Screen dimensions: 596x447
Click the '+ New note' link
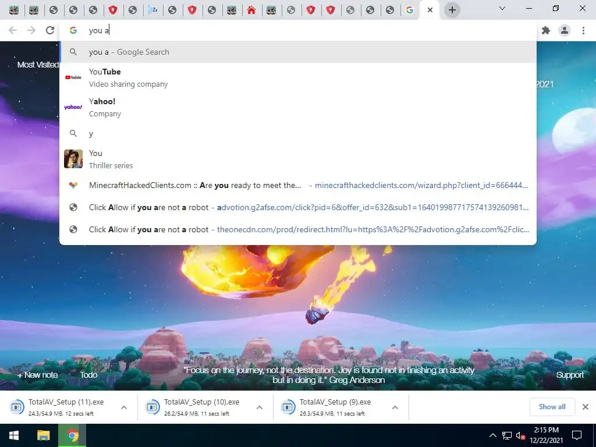(37, 375)
